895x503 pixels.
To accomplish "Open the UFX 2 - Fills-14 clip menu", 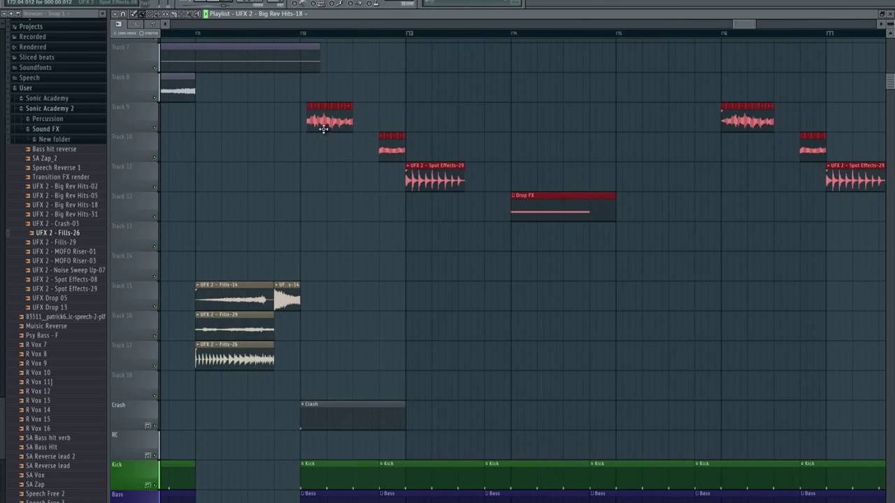I will 198,285.
